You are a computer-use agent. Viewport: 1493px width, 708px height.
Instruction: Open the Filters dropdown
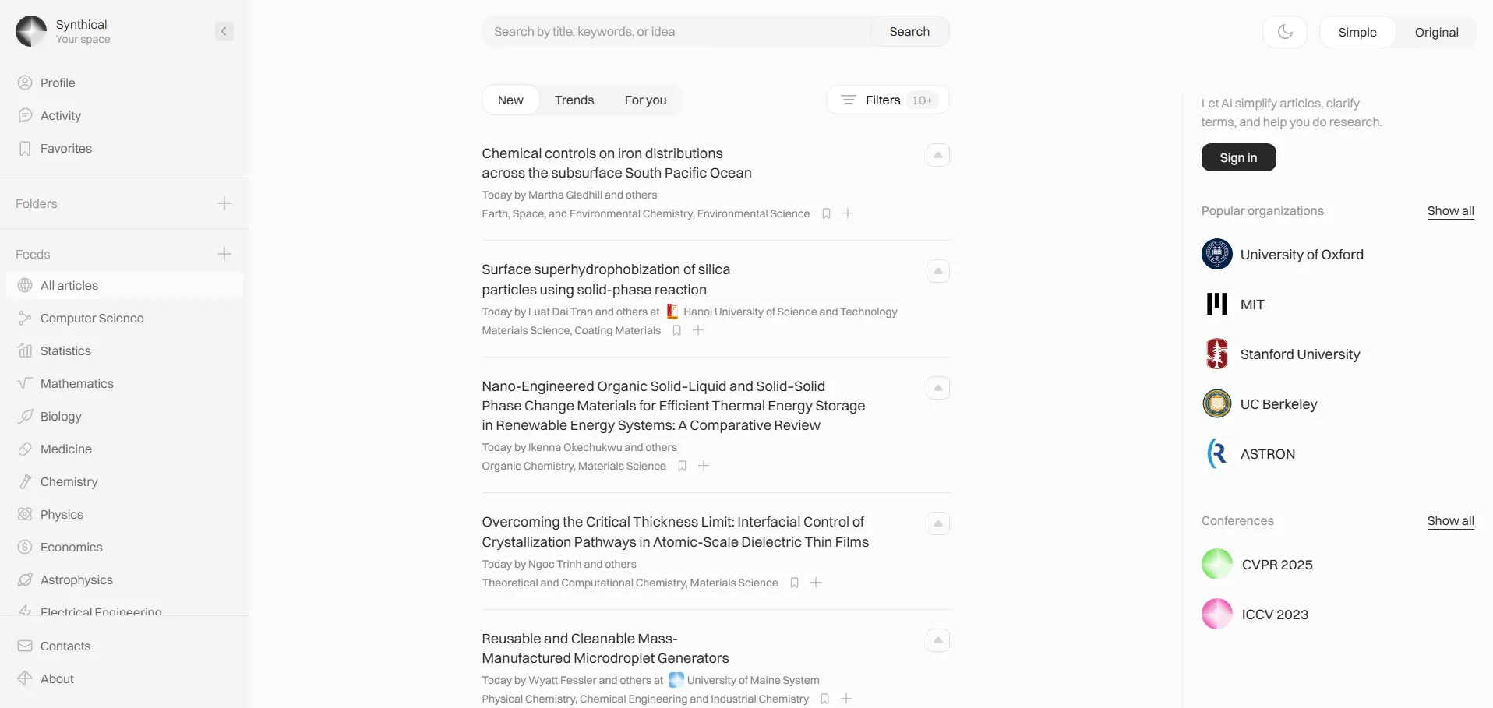[888, 100]
